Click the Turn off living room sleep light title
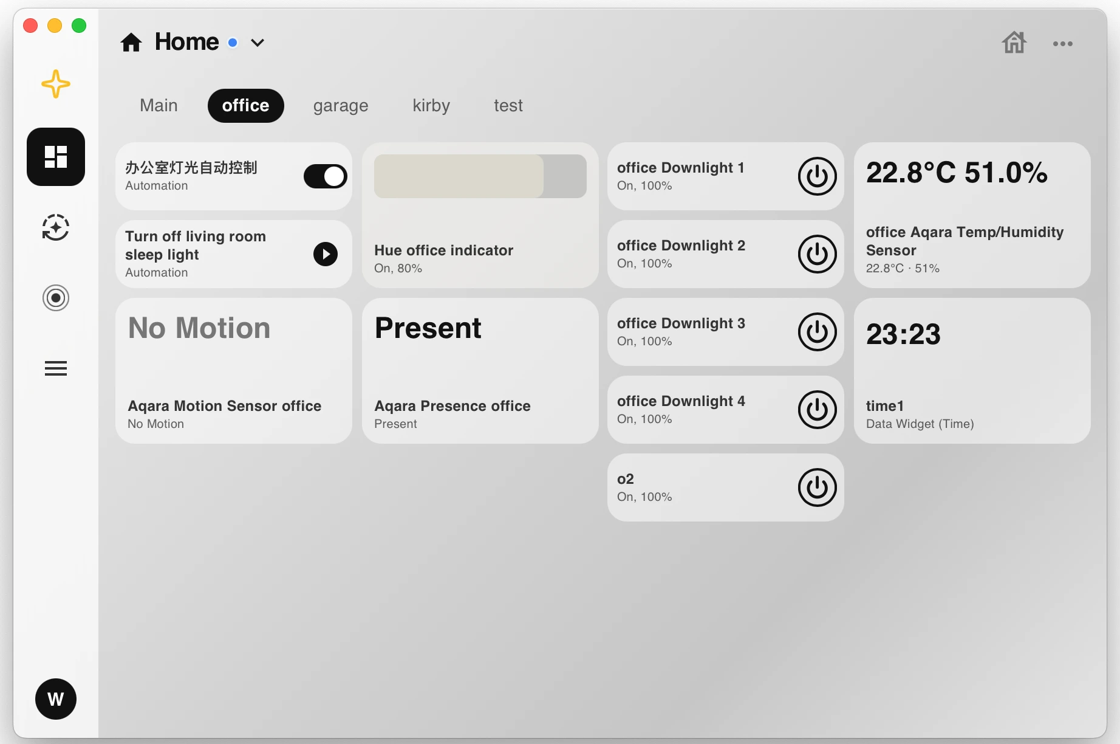Image resolution: width=1120 pixels, height=744 pixels. tap(196, 246)
